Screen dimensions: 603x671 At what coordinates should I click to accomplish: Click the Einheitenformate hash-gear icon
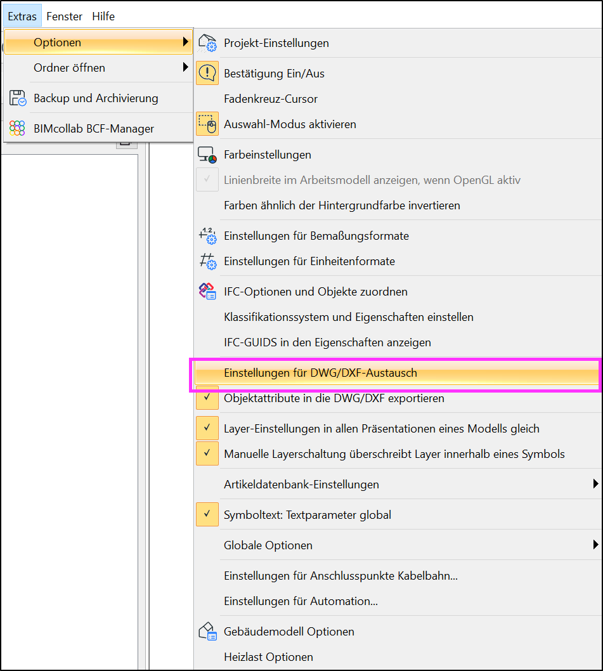(x=207, y=261)
